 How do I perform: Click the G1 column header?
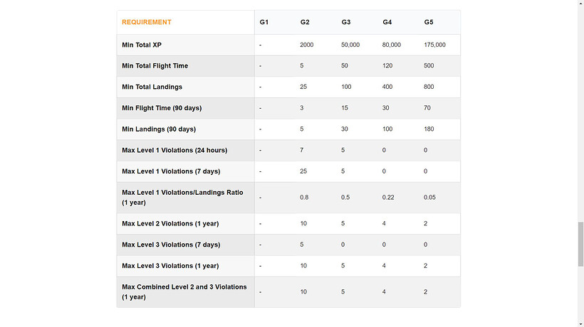pyautogui.click(x=264, y=22)
